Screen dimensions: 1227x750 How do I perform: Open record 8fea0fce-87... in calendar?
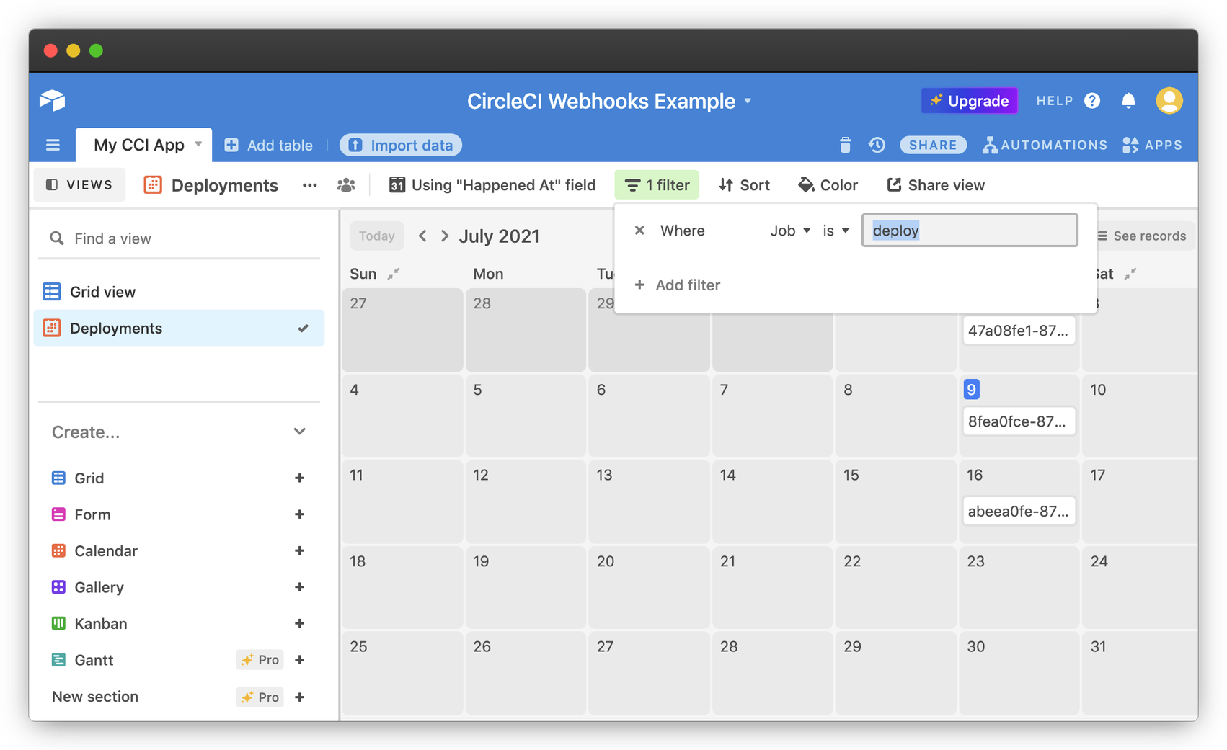(x=1019, y=421)
